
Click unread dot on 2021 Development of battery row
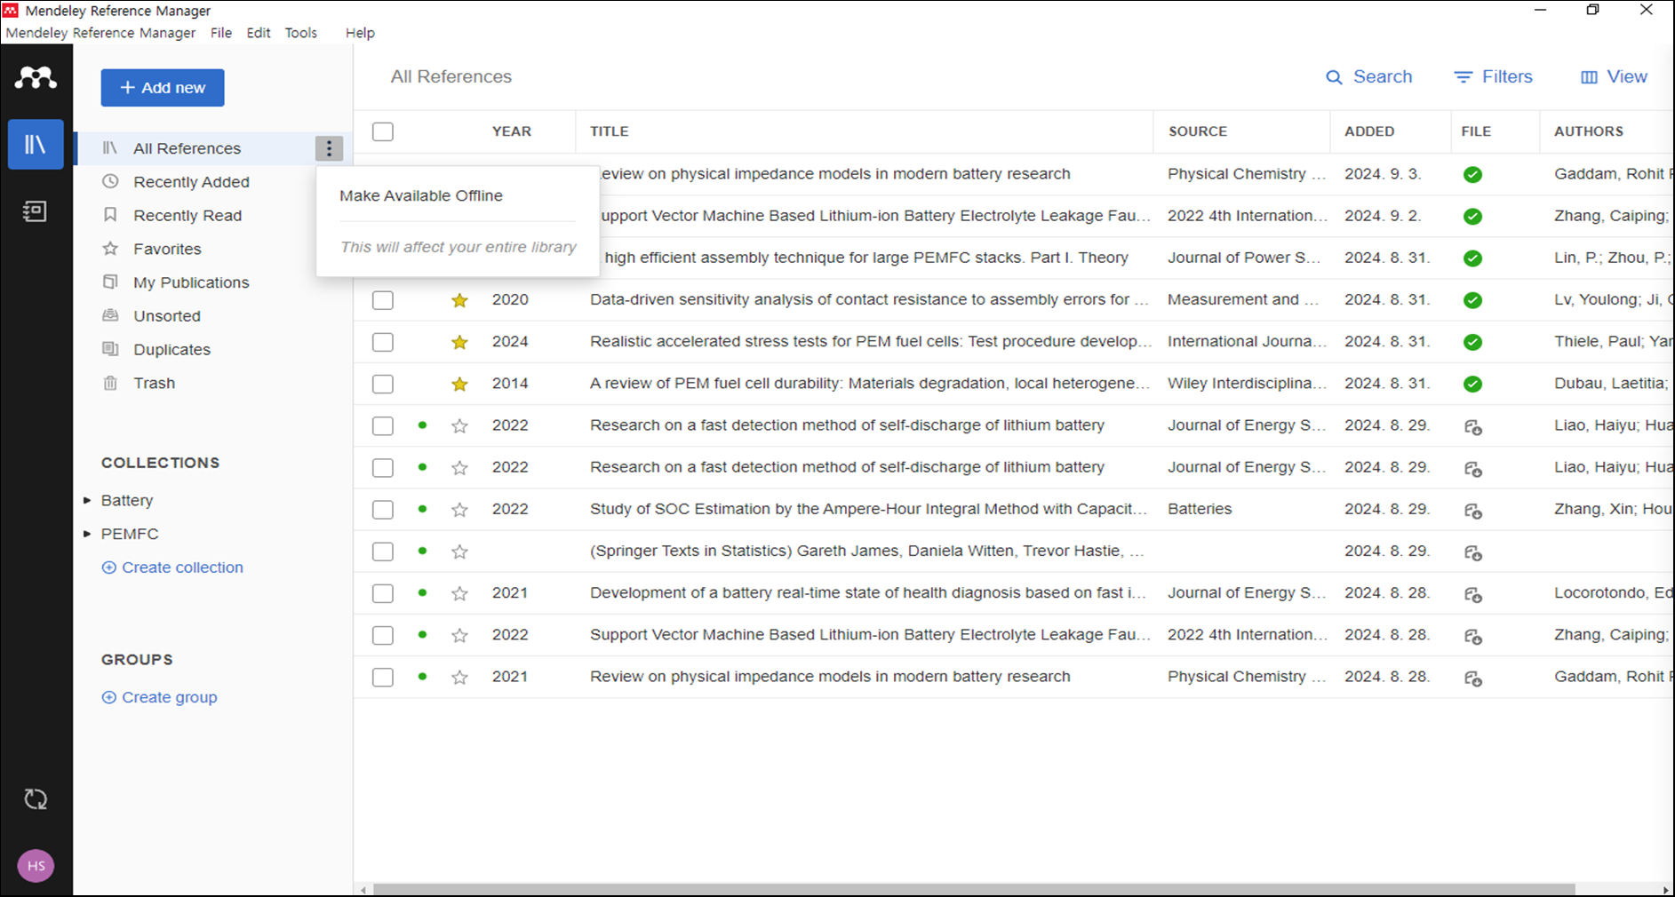pyautogui.click(x=422, y=592)
